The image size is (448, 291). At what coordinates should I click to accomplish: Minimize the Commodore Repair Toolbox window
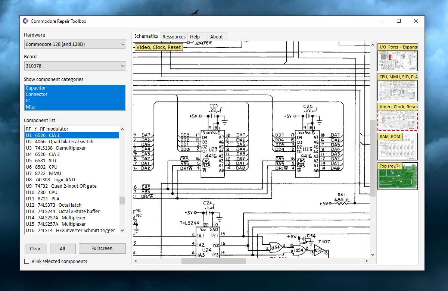click(382, 21)
